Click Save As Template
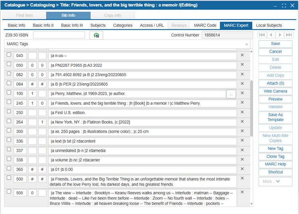The image size is (299, 214). (x=275, y=117)
